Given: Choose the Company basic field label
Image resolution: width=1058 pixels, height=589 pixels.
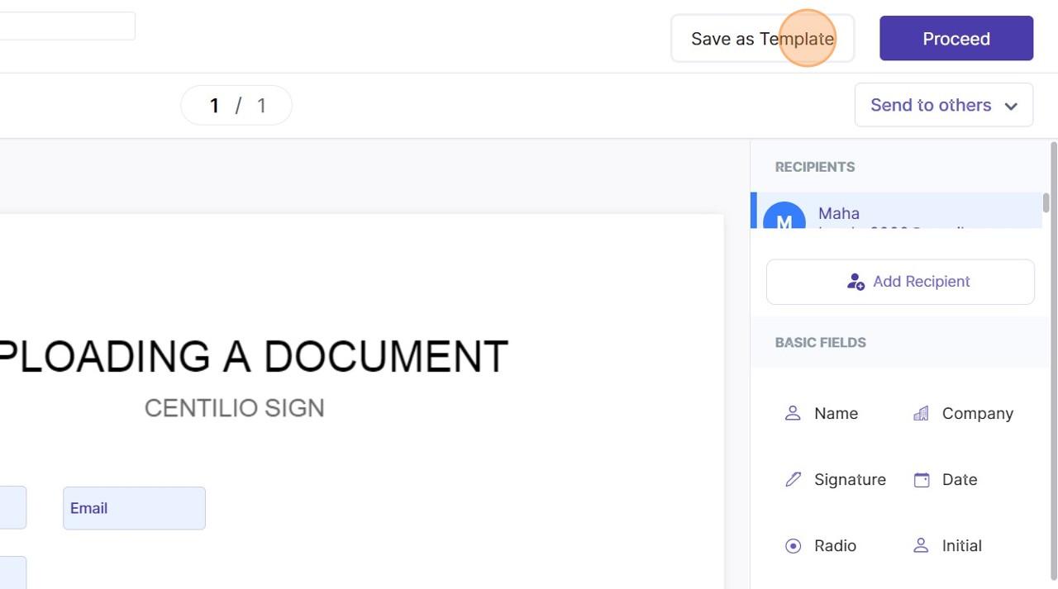Looking at the screenshot, I should coord(978,413).
